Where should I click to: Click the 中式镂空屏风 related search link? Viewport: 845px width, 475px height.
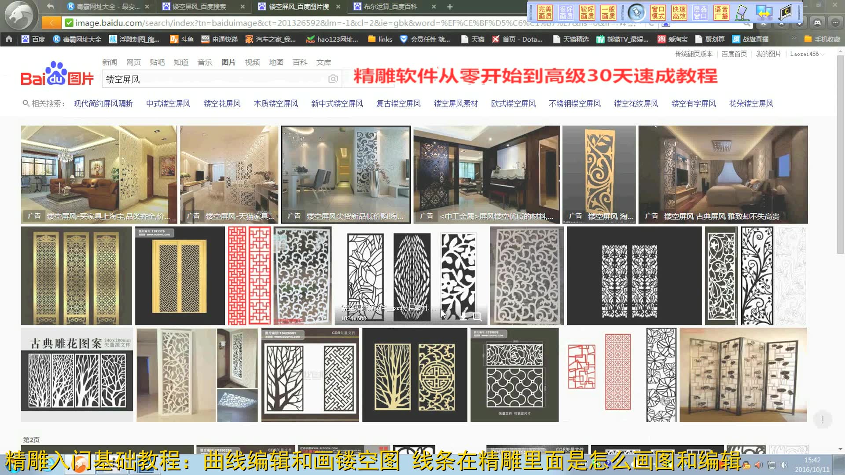(x=168, y=103)
